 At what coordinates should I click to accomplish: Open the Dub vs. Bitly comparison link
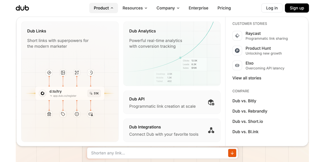coord(244,101)
